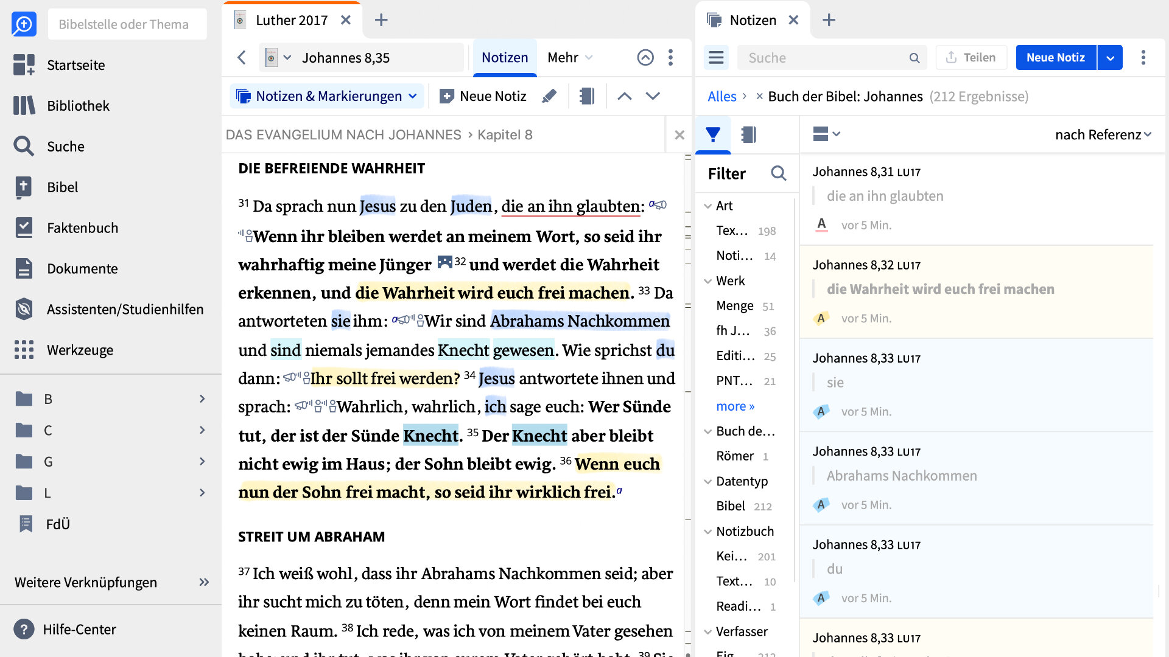Open the Bibliothek books icon
This screenshot has width=1169, height=657.
(x=24, y=106)
